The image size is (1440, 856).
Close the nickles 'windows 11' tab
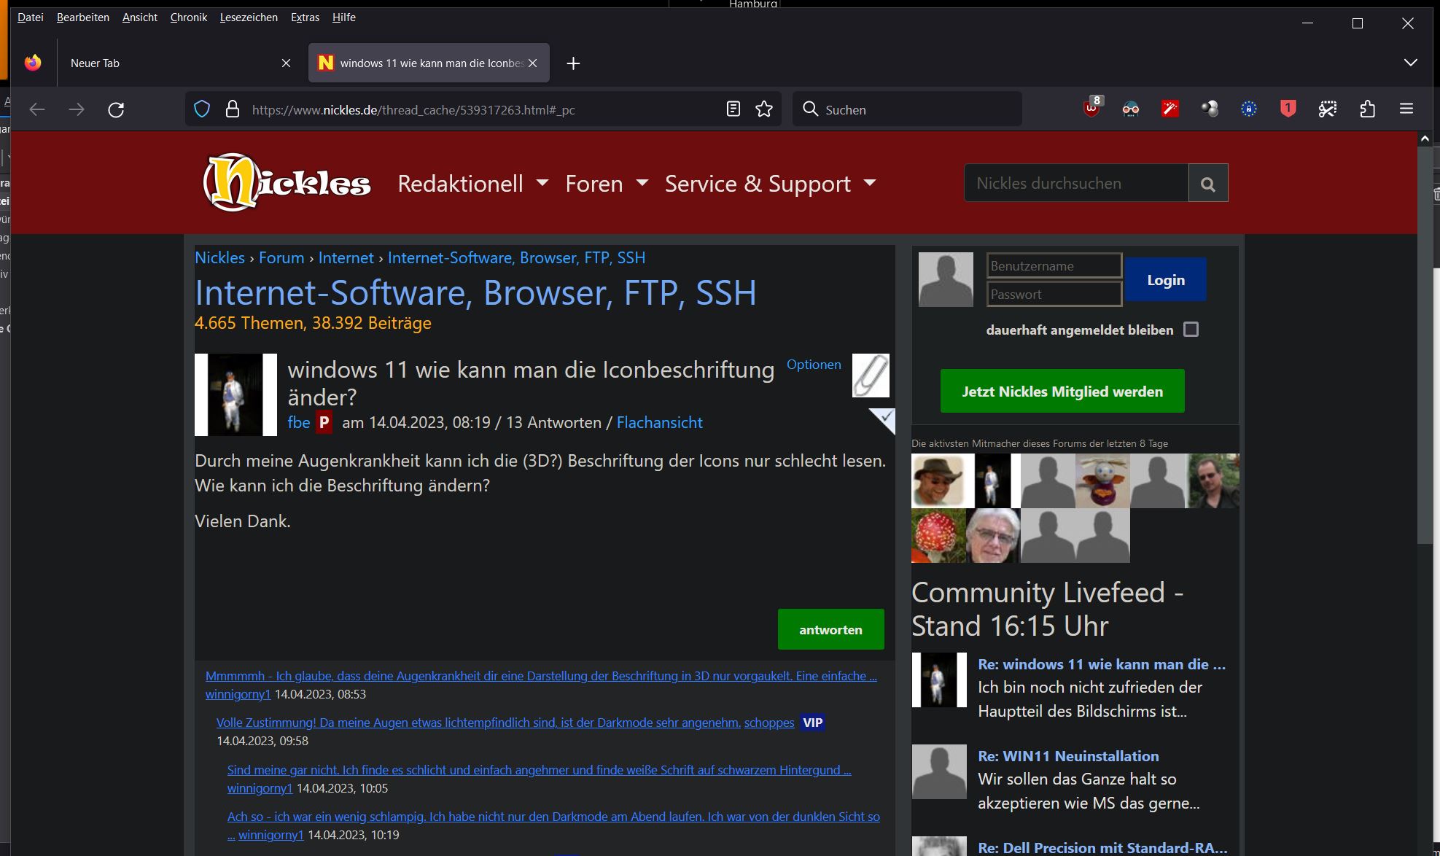[x=533, y=63]
